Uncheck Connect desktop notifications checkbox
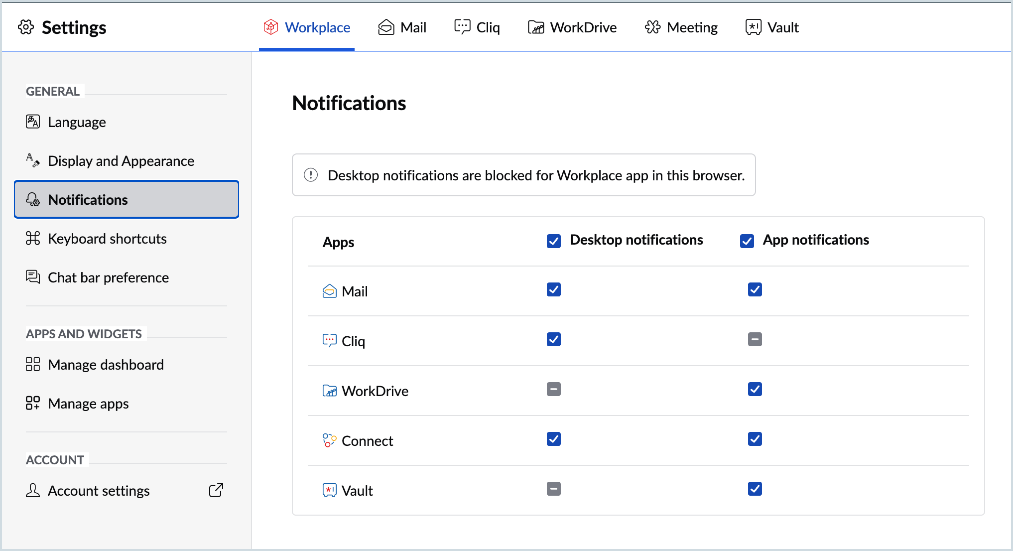 [x=554, y=439]
